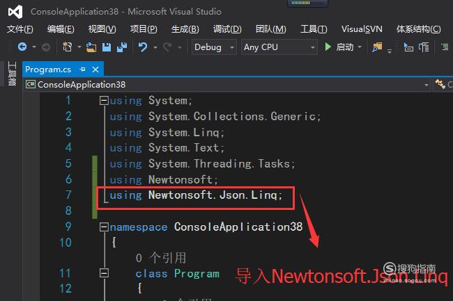Click the C# project icon in navigation bar
The width and height of the screenshot is (453, 301).
pos(31,84)
